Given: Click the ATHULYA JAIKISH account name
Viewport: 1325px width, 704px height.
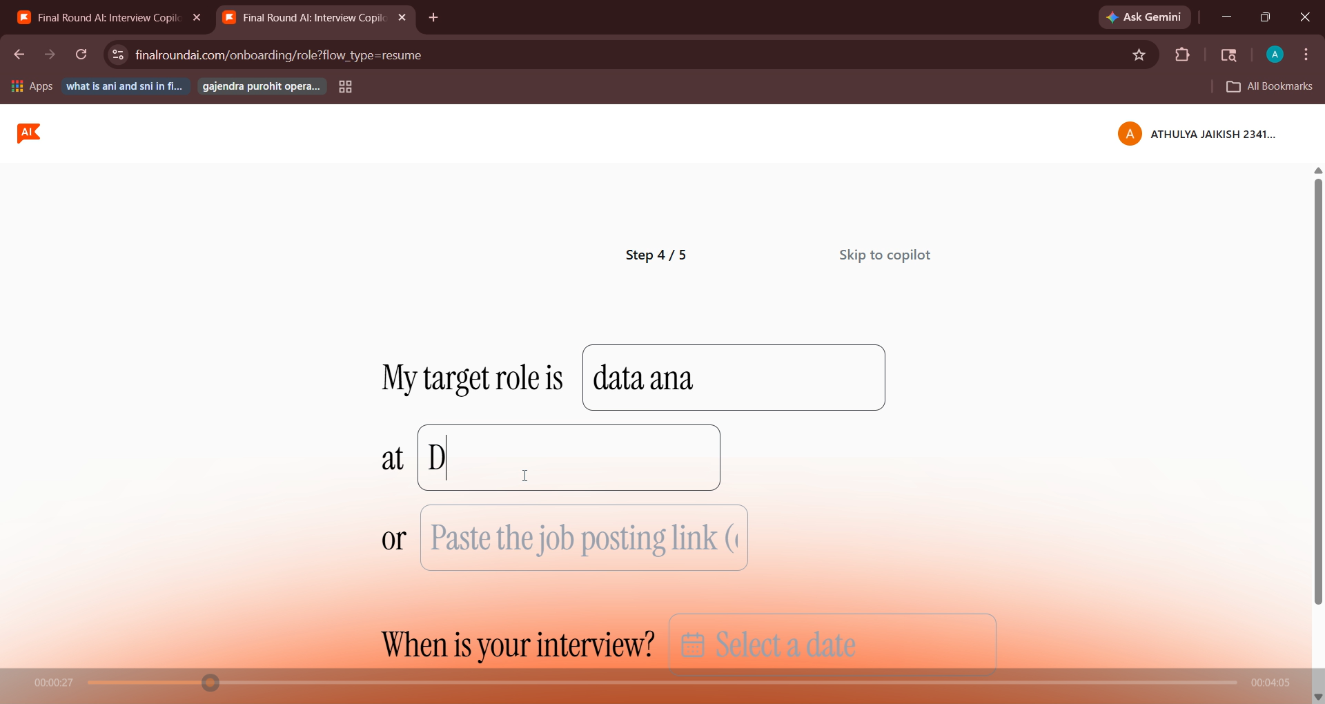Looking at the screenshot, I should [1213, 135].
